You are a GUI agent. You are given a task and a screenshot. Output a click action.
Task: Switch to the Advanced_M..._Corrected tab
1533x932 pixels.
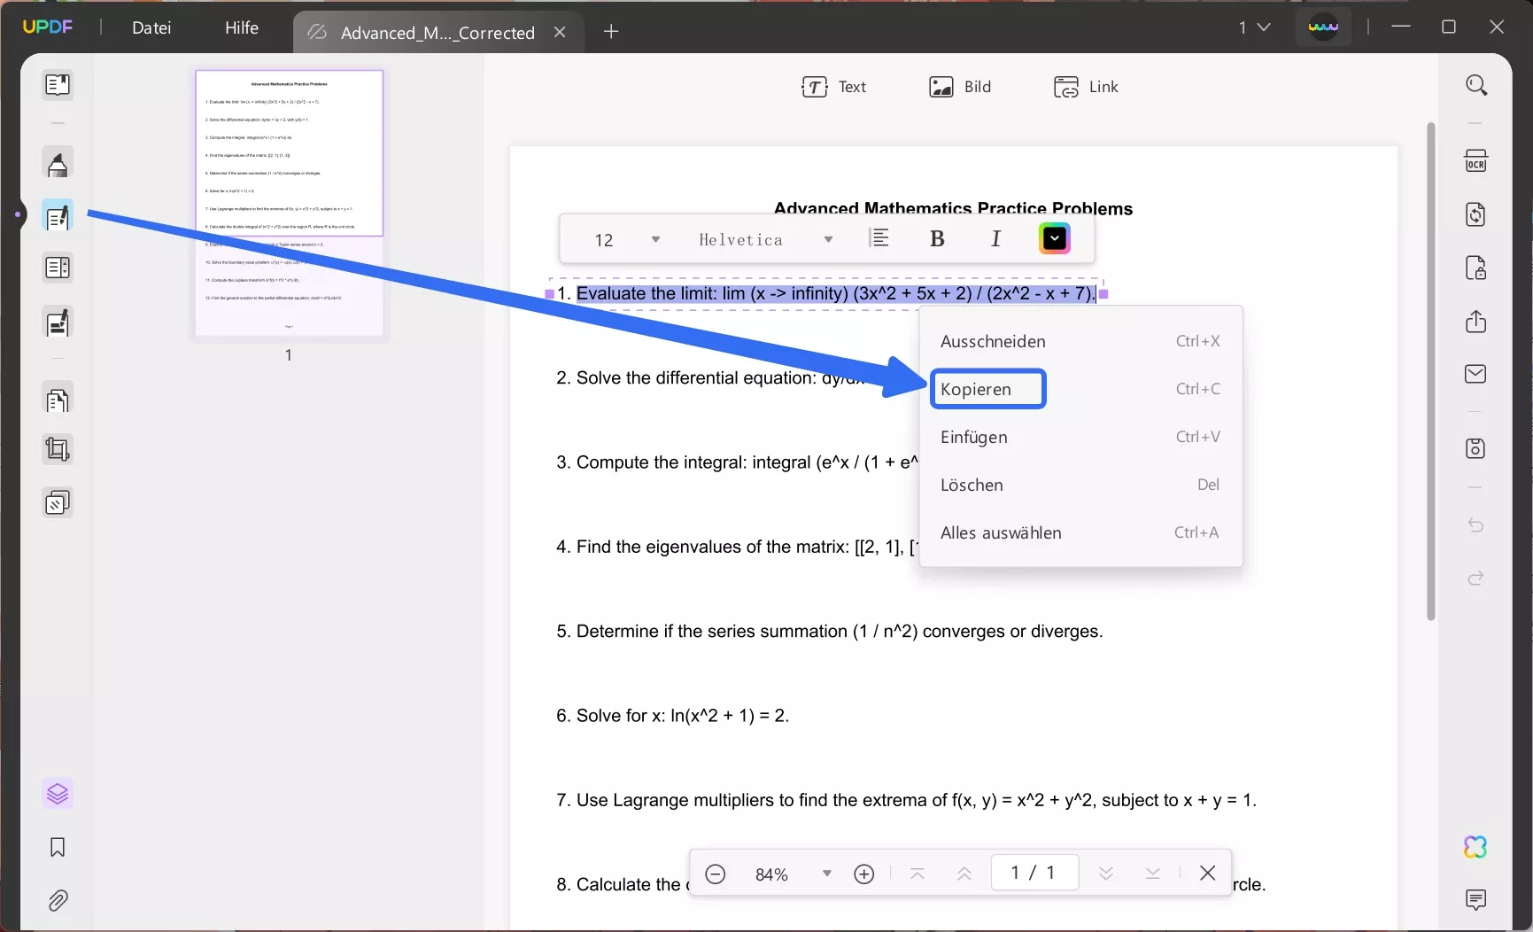(437, 33)
